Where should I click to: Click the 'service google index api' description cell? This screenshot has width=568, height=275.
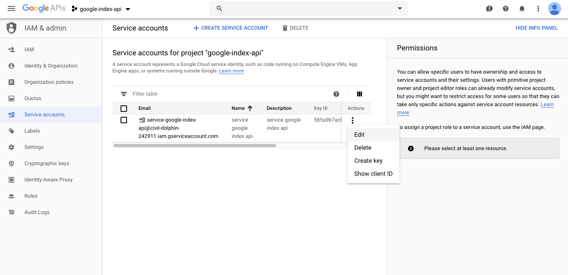[284, 124]
